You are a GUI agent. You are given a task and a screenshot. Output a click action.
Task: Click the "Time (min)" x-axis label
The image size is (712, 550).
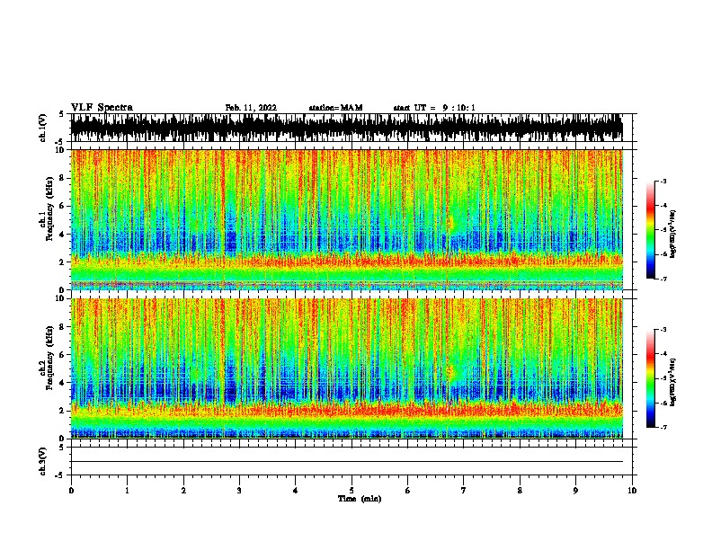pyautogui.click(x=360, y=499)
